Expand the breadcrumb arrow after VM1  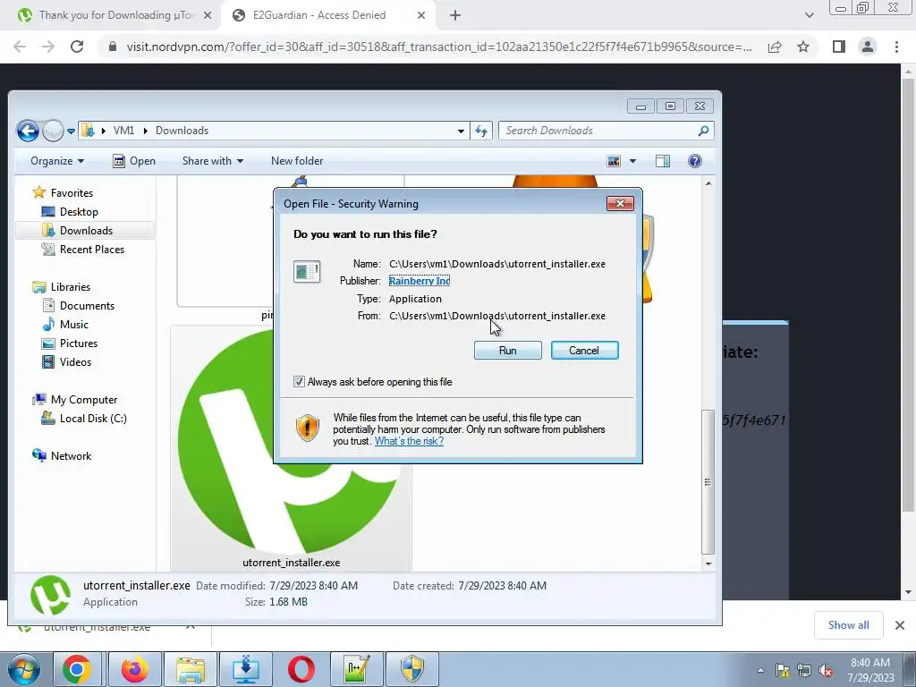click(146, 131)
